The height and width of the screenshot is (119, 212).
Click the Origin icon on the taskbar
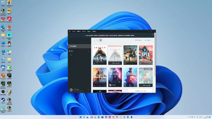[x=124, y=117]
